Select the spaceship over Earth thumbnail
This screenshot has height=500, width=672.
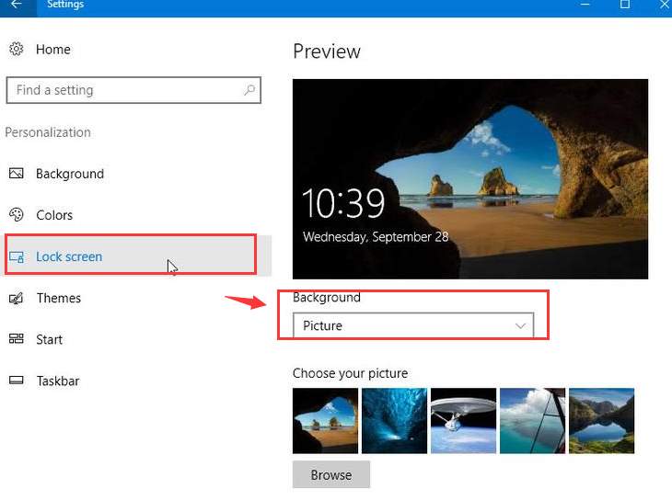(463, 421)
